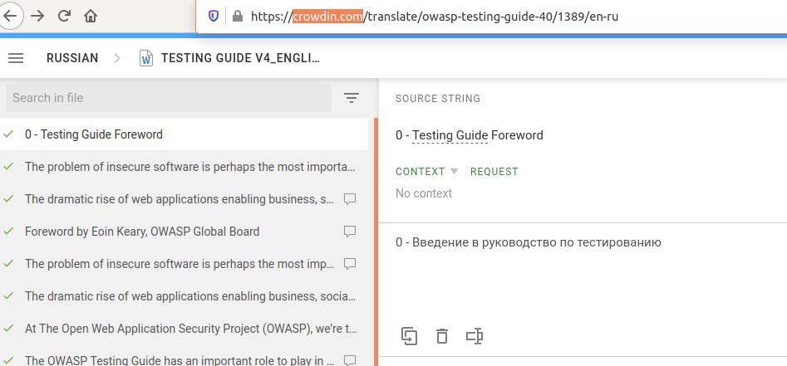Viewport: 787px width, 366px height.
Task: Open the tracking protection shield icon
Action: 214,17
